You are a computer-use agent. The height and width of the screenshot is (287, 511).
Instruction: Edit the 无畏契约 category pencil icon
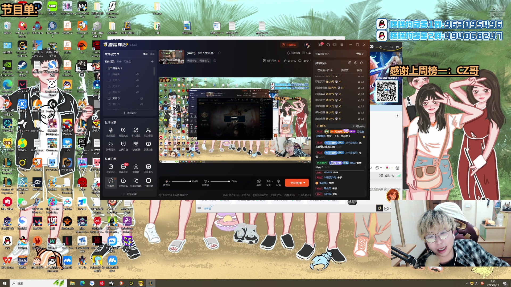(x=215, y=61)
